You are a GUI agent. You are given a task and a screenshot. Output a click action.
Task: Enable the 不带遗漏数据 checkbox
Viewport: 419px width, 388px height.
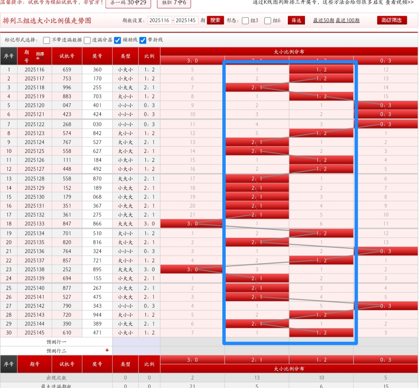(47, 40)
